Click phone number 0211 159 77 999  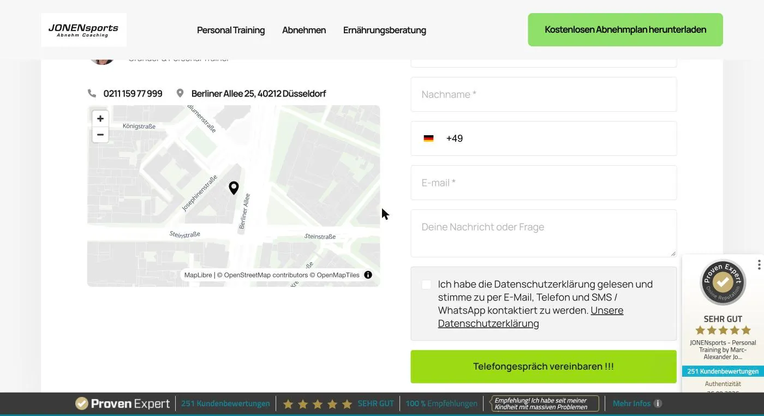pyautogui.click(x=133, y=94)
